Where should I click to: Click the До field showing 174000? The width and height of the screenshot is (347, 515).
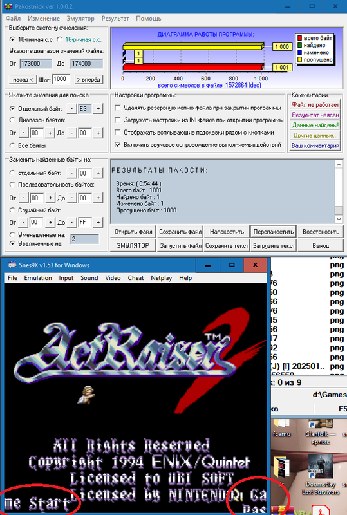click(x=86, y=64)
